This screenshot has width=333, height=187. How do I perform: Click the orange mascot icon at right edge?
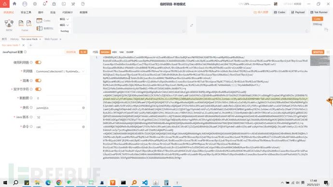click(330, 101)
